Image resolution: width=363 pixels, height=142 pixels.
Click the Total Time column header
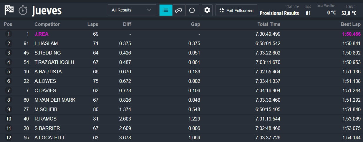pyautogui.click(x=269, y=24)
